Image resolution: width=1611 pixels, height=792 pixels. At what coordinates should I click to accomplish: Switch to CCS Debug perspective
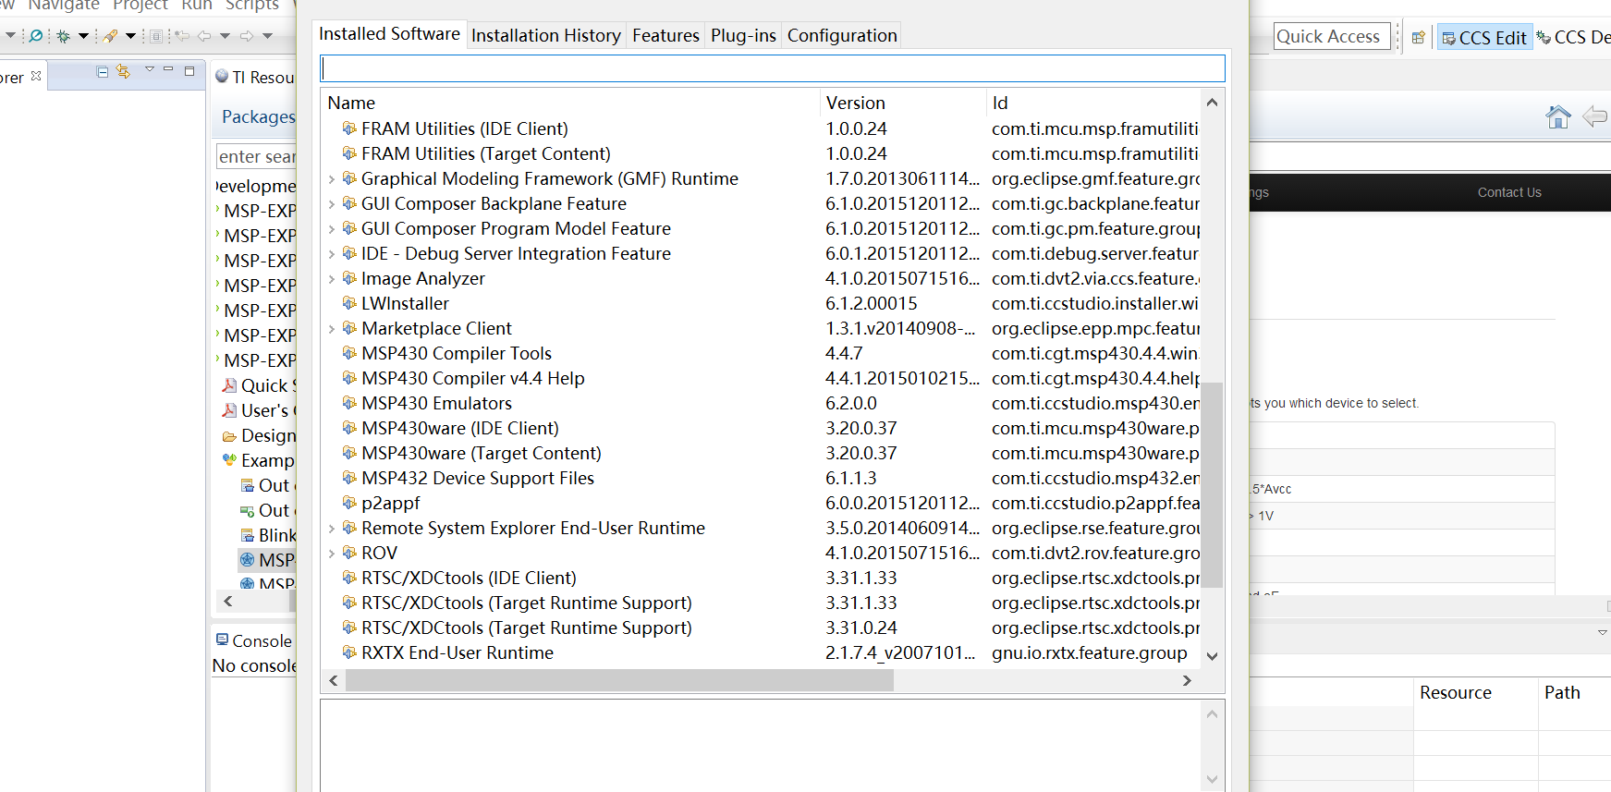coord(1574,37)
